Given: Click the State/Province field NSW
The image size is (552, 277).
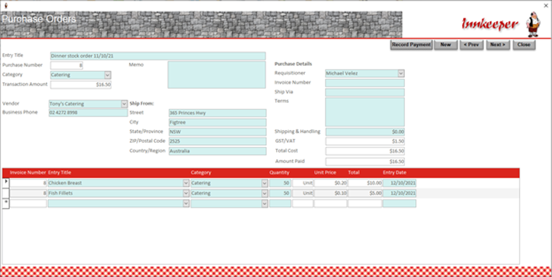Looking at the screenshot, I should point(218,132).
